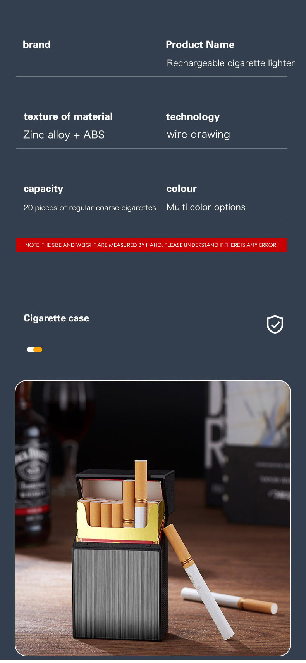Select the 20 pieces of regular cigarettes text
306x663 pixels.
tap(90, 208)
